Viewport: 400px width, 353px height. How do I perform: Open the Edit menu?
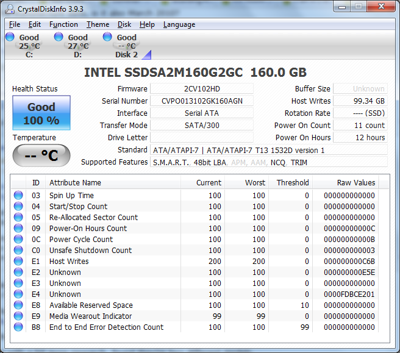coord(34,24)
